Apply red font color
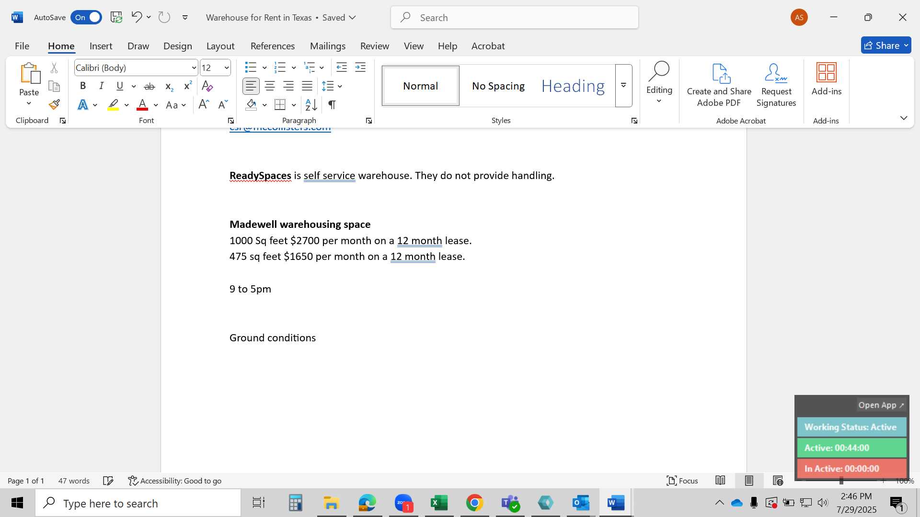Screen dimensions: 920x517 142,104
